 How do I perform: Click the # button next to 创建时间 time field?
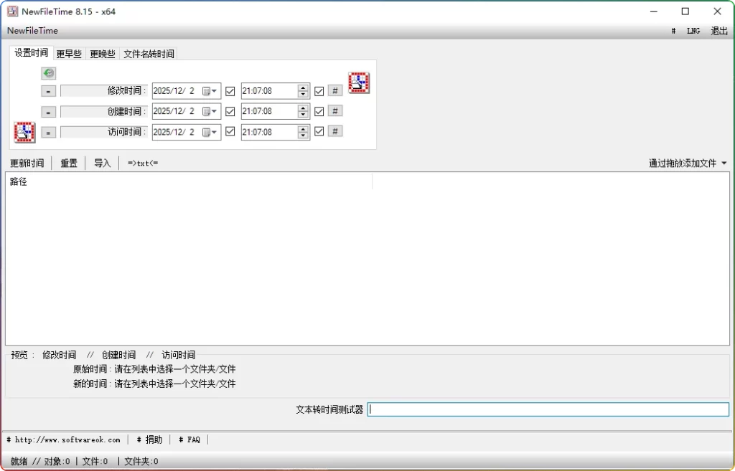(334, 111)
